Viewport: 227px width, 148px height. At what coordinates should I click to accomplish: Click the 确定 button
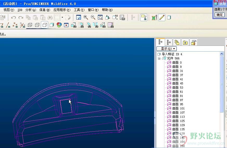coord(220,15)
